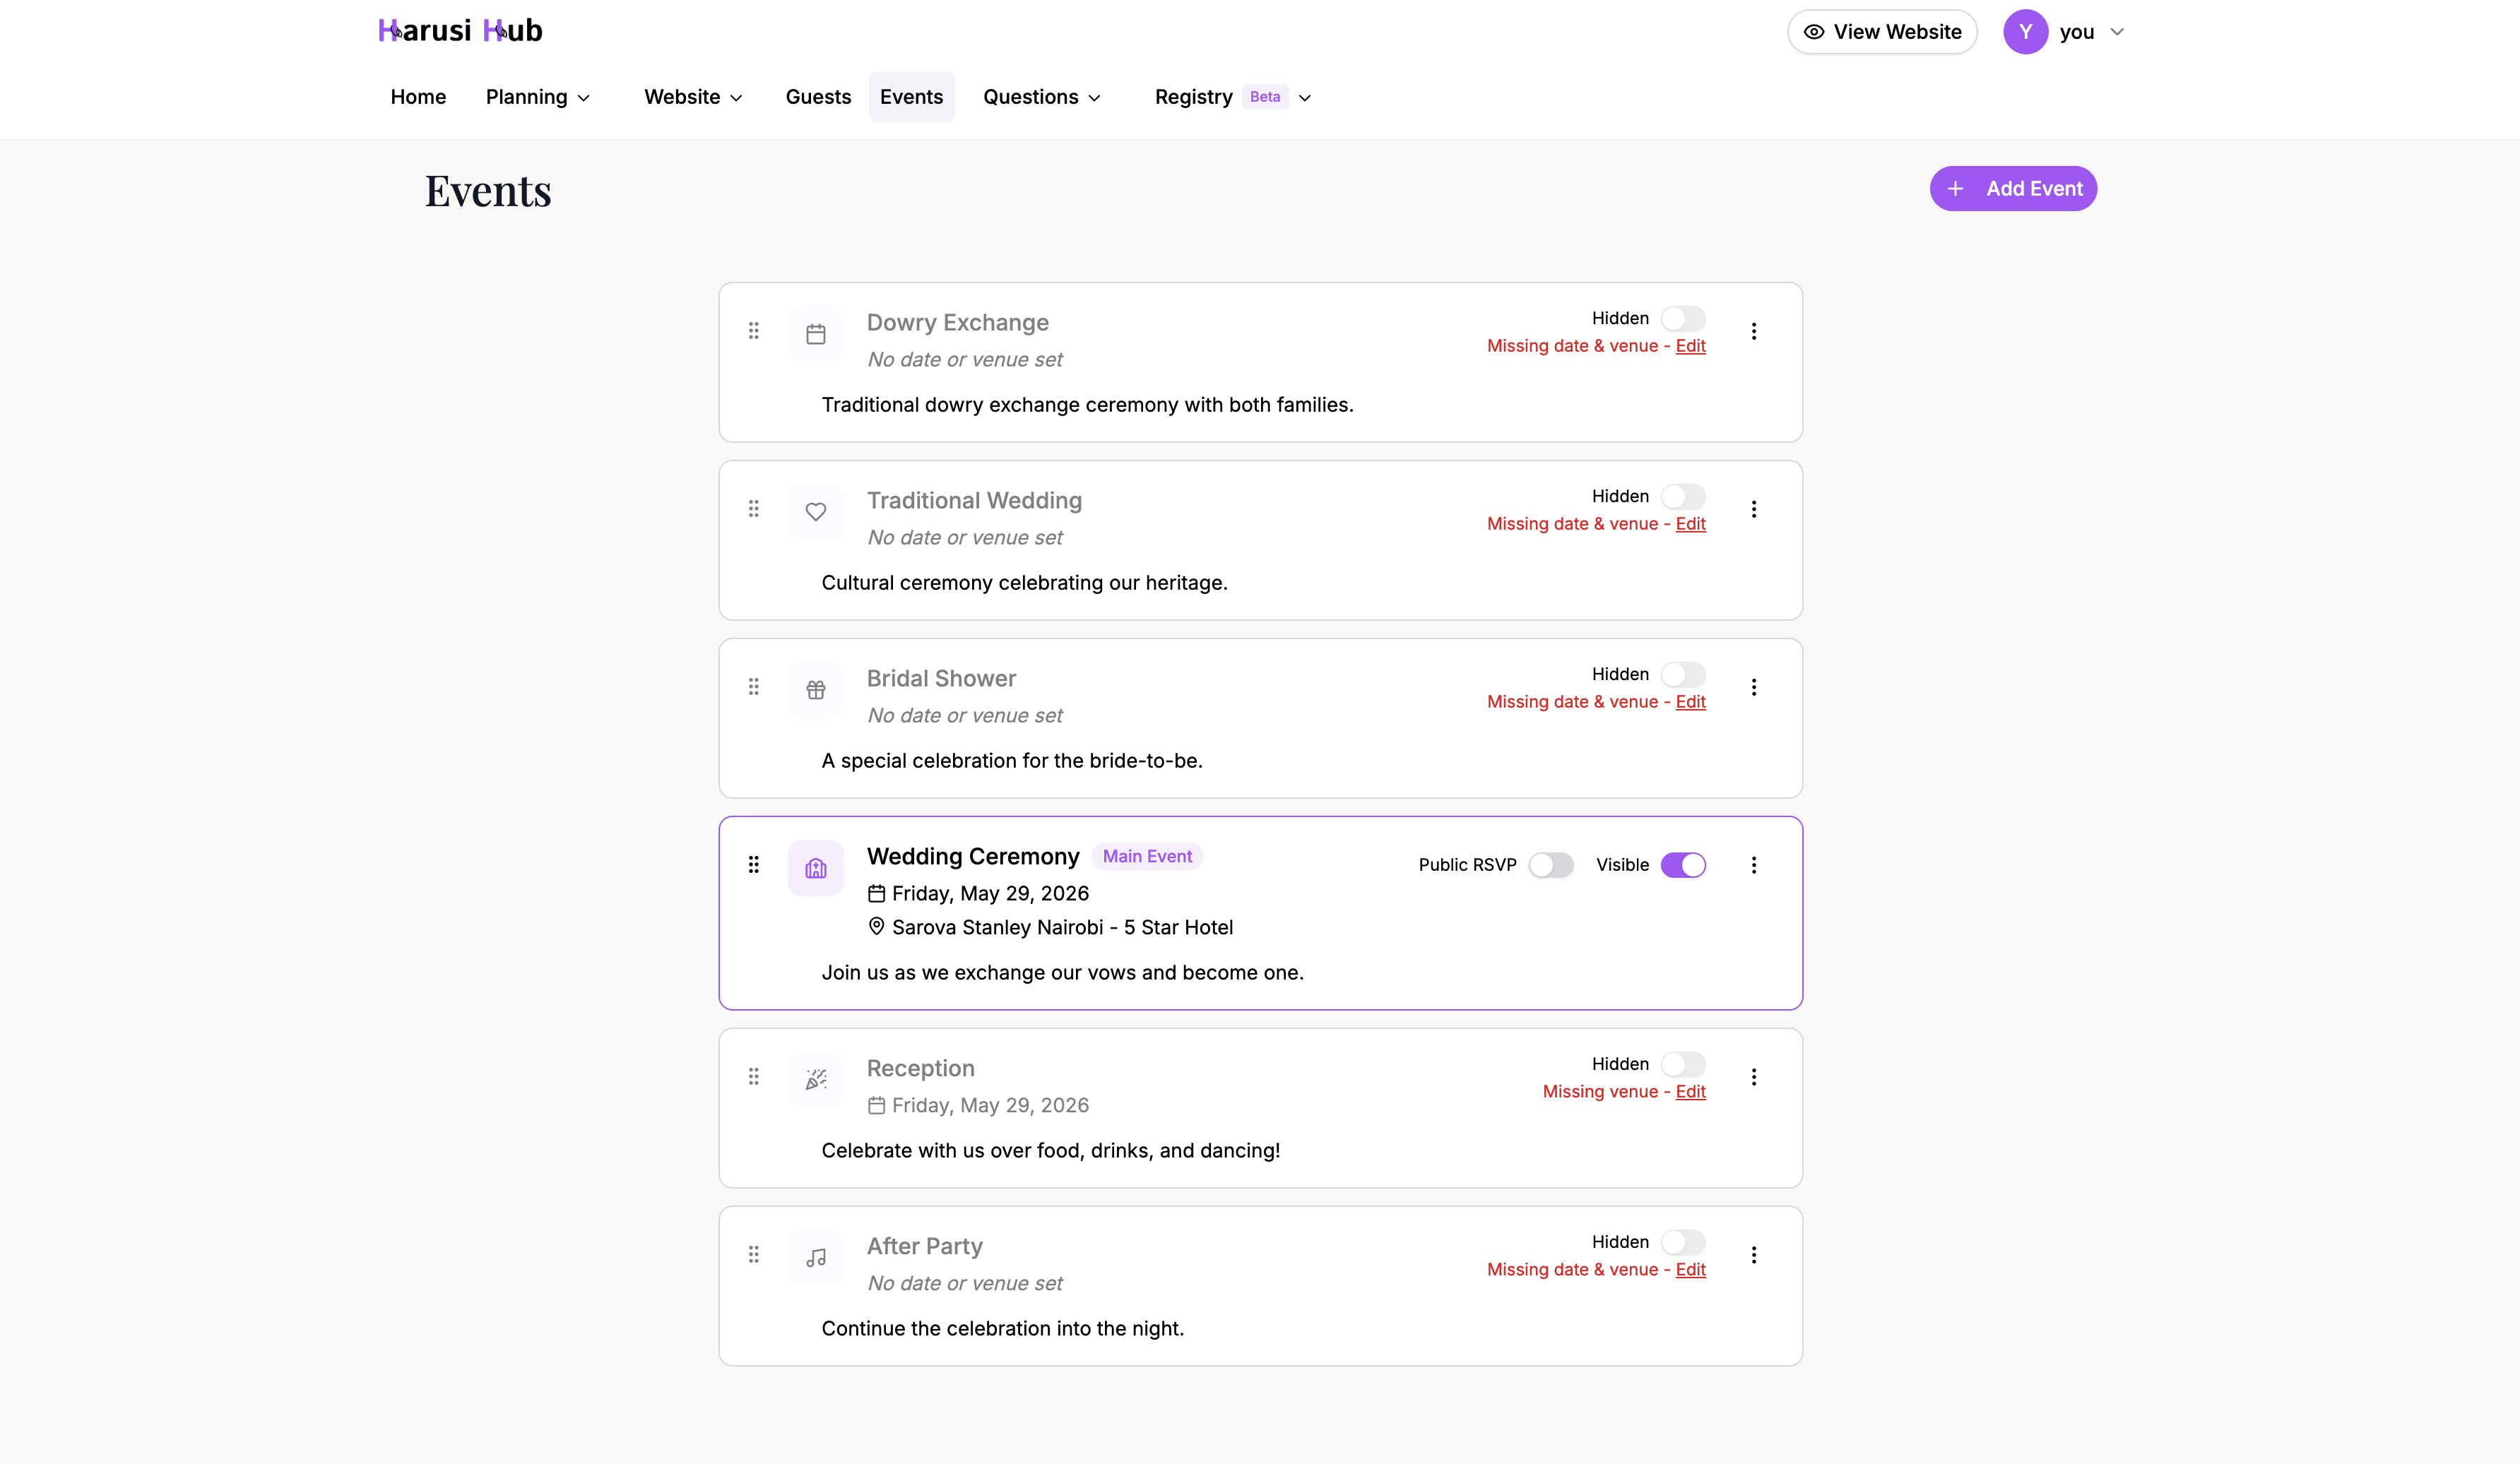
Task: Expand the account menu next to 'you'
Action: [2117, 31]
